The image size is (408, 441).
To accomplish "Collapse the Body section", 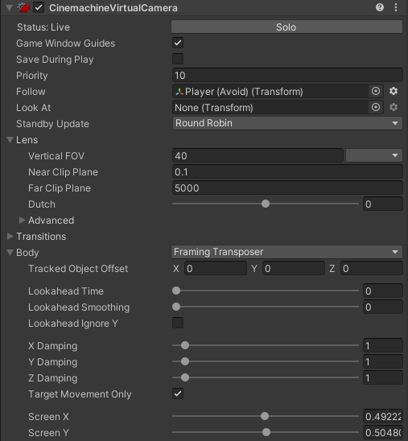I will [10, 252].
